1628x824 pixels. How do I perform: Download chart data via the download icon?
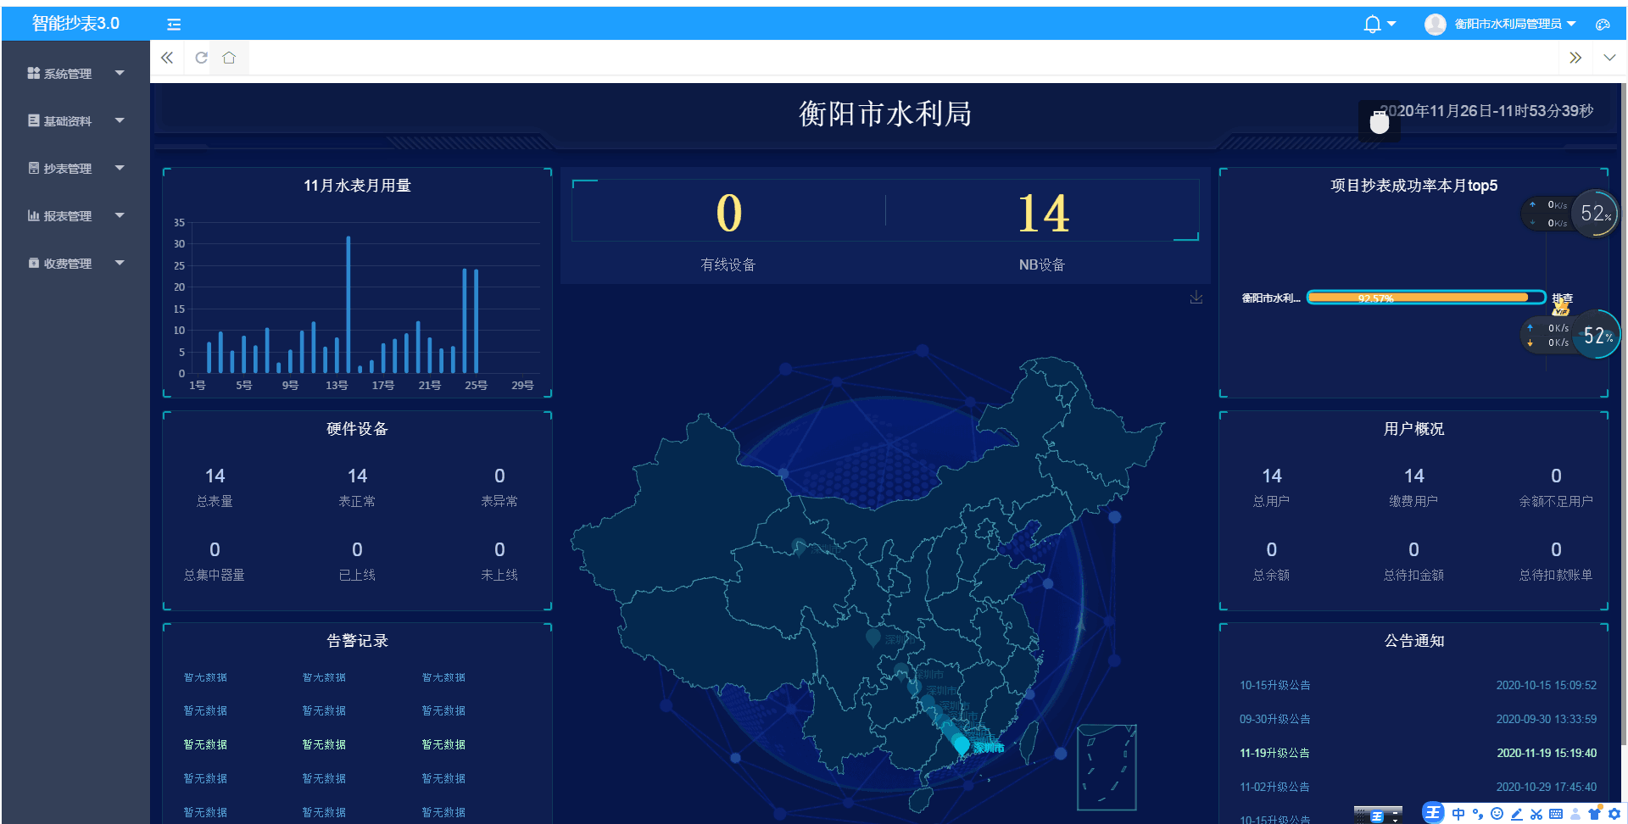[x=1196, y=298]
